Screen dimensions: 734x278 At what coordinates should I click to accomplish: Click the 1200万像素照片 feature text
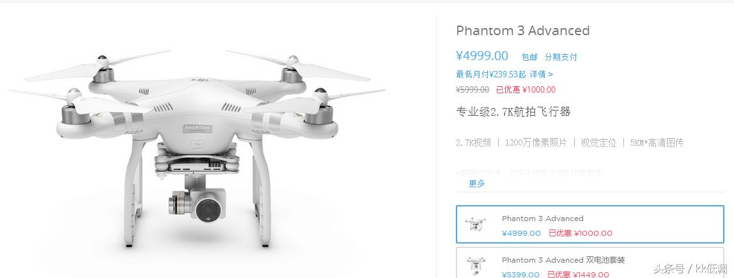click(536, 143)
